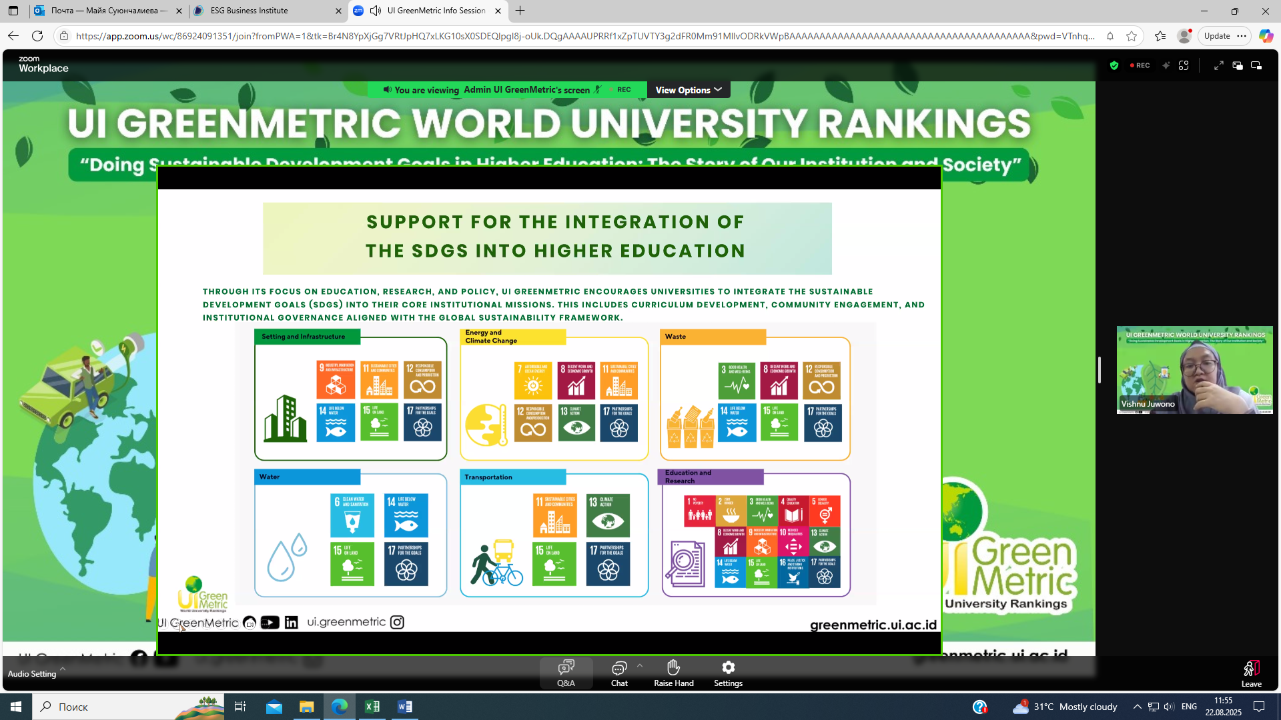Open File Explorer from taskbar
The width and height of the screenshot is (1281, 720).
tap(306, 707)
